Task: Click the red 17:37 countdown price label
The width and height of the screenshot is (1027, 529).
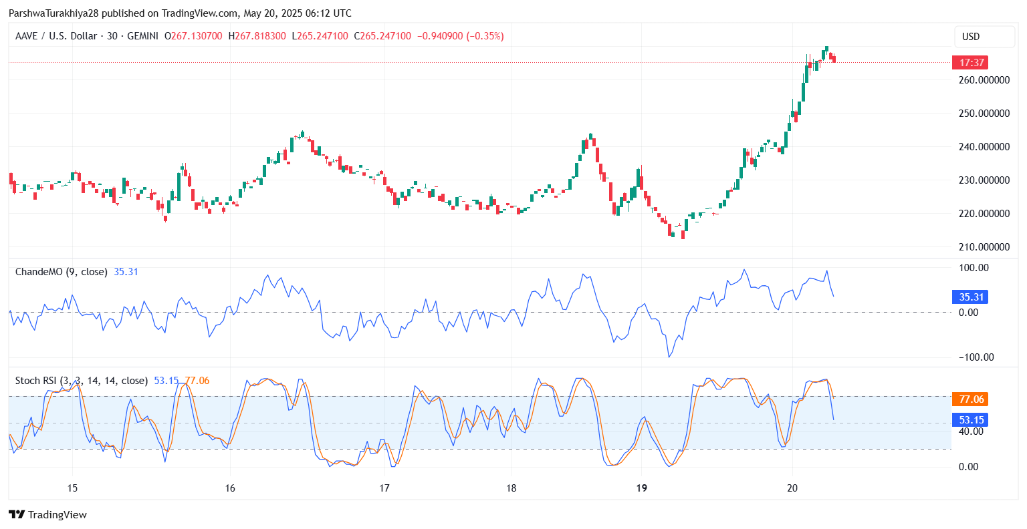Action: [x=970, y=63]
